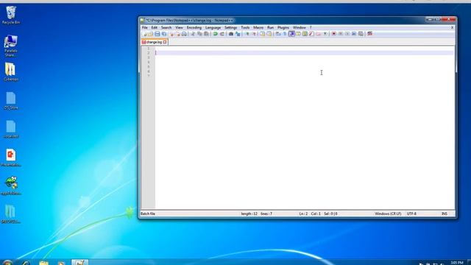Open the Macro menu
Screen dimensions: 471x265
tap(258, 28)
